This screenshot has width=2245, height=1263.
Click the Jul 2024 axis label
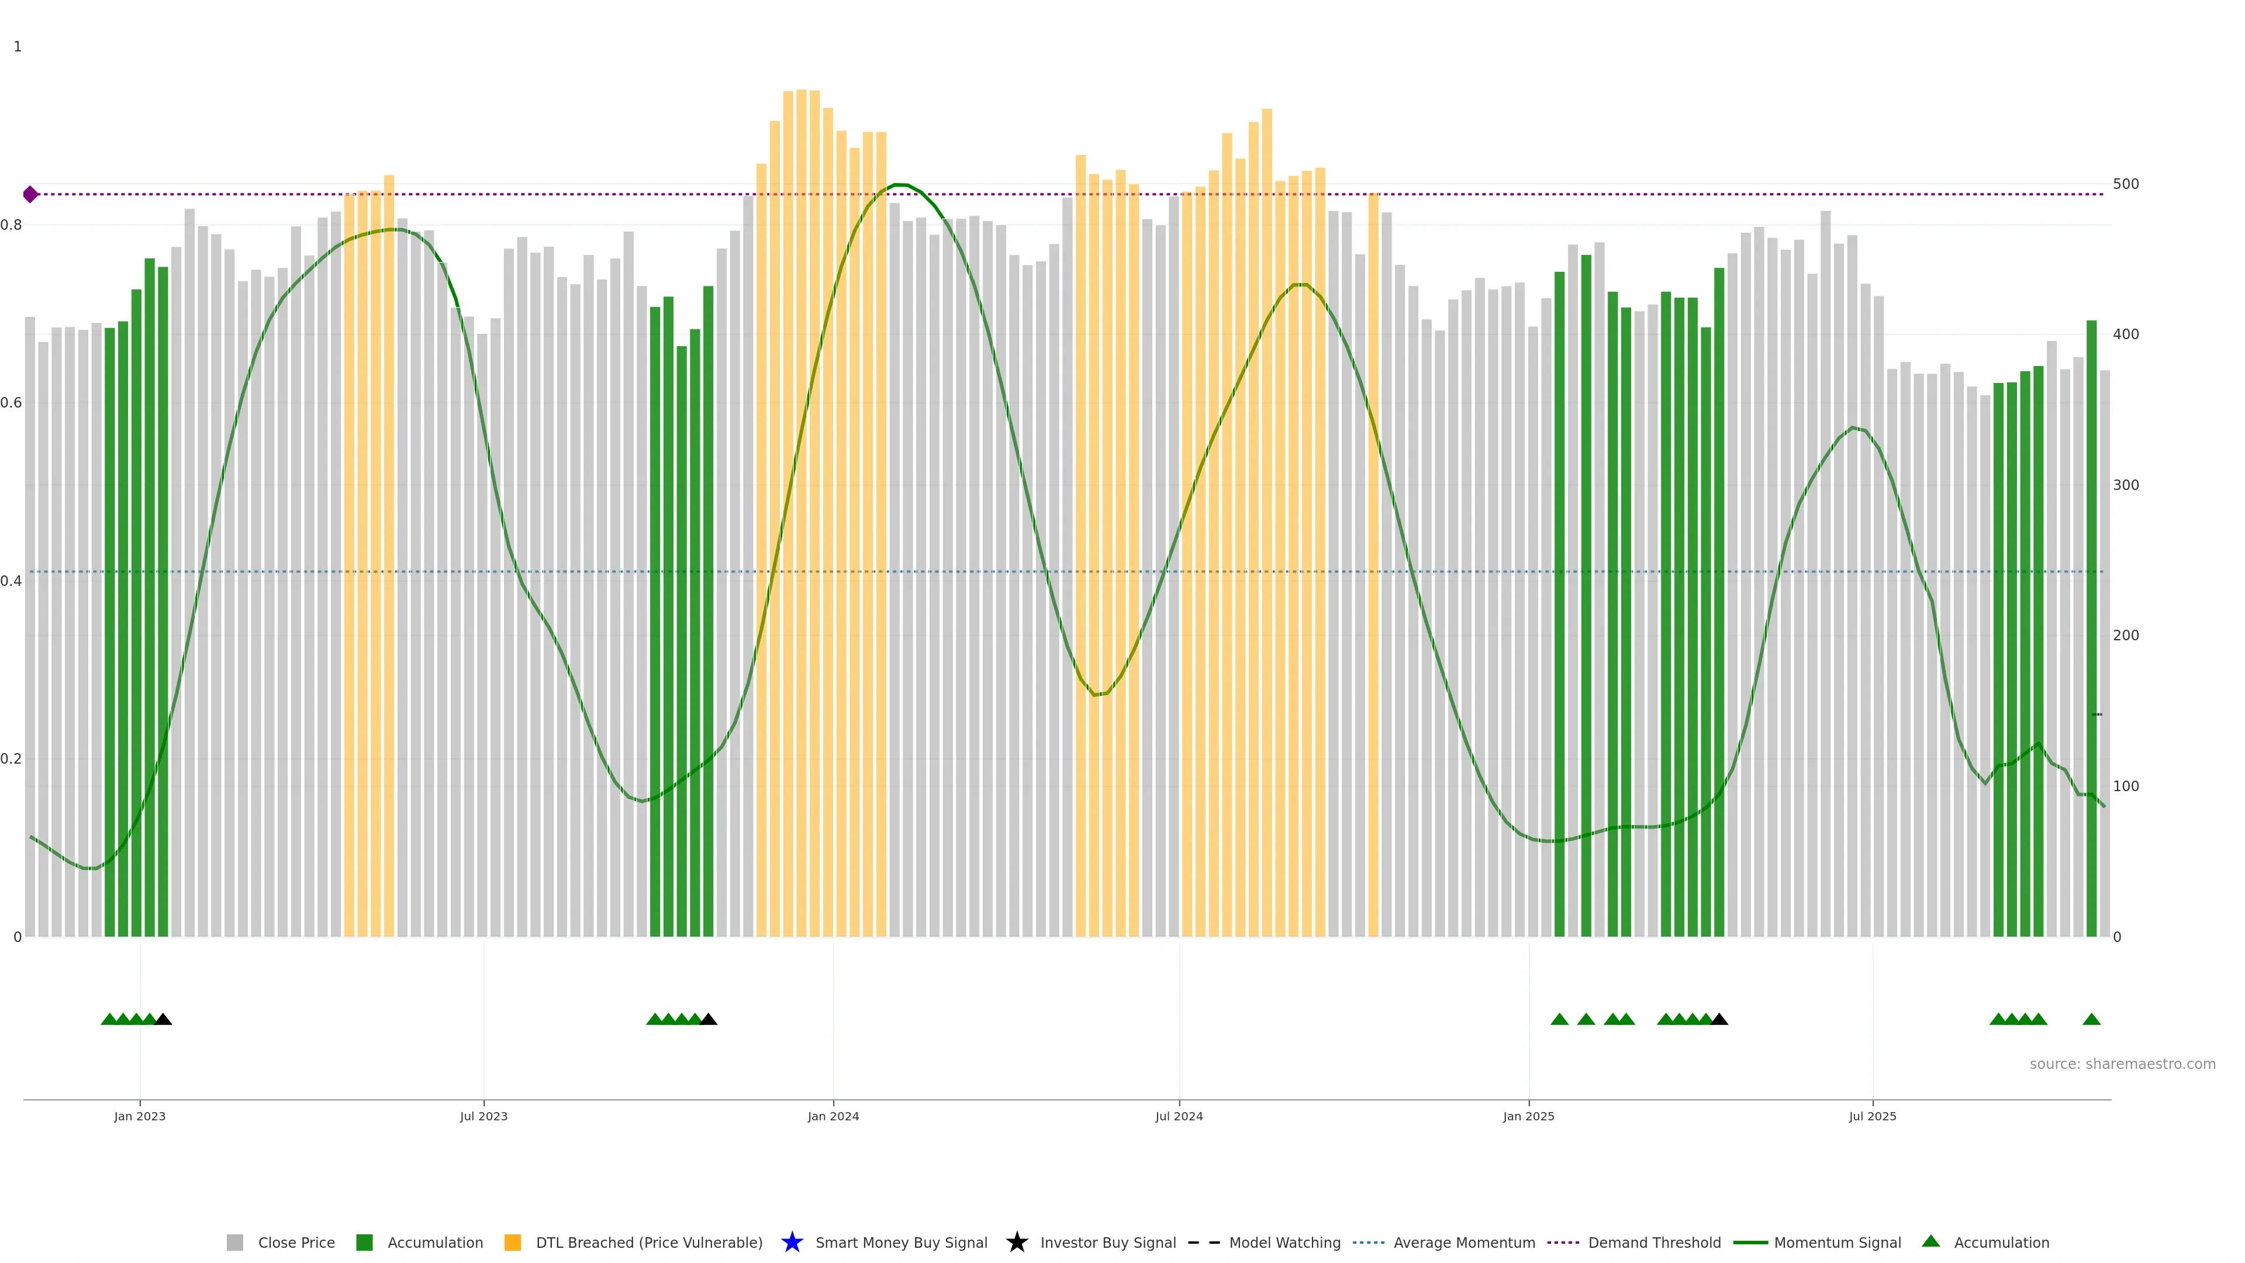(x=1178, y=1117)
